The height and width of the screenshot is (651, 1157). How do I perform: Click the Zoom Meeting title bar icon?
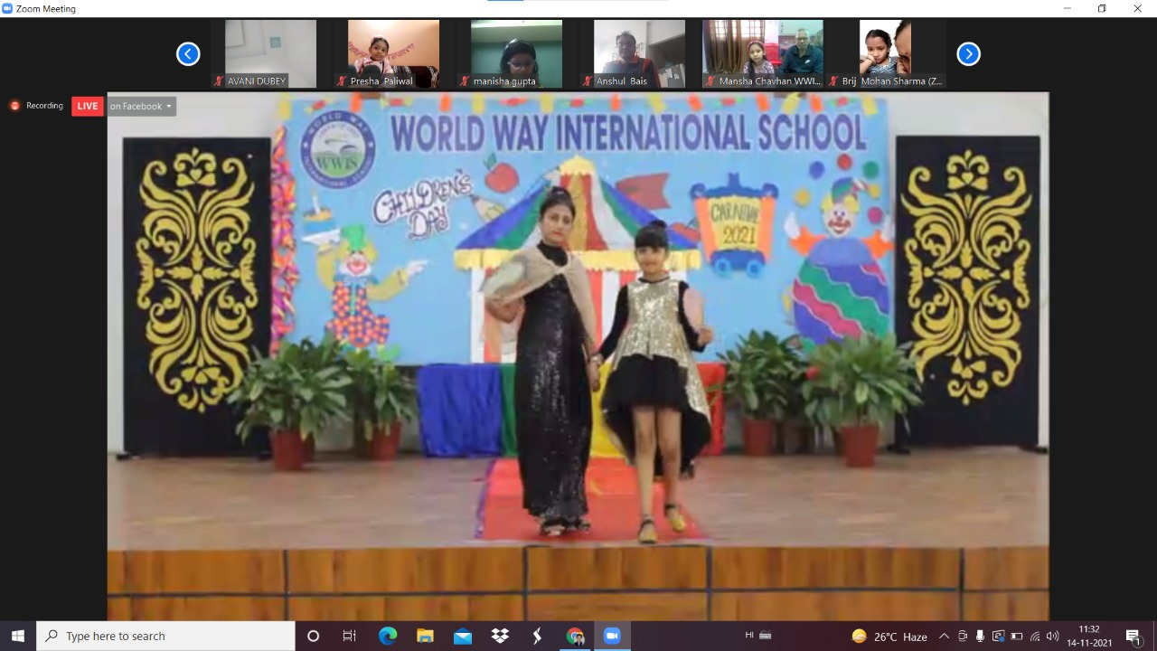(x=8, y=8)
